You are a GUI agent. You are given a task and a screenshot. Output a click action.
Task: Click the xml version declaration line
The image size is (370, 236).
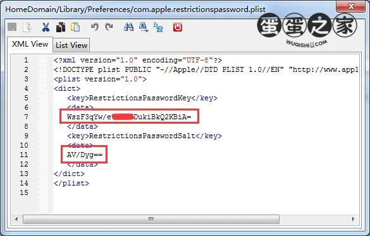click(138, 61)
